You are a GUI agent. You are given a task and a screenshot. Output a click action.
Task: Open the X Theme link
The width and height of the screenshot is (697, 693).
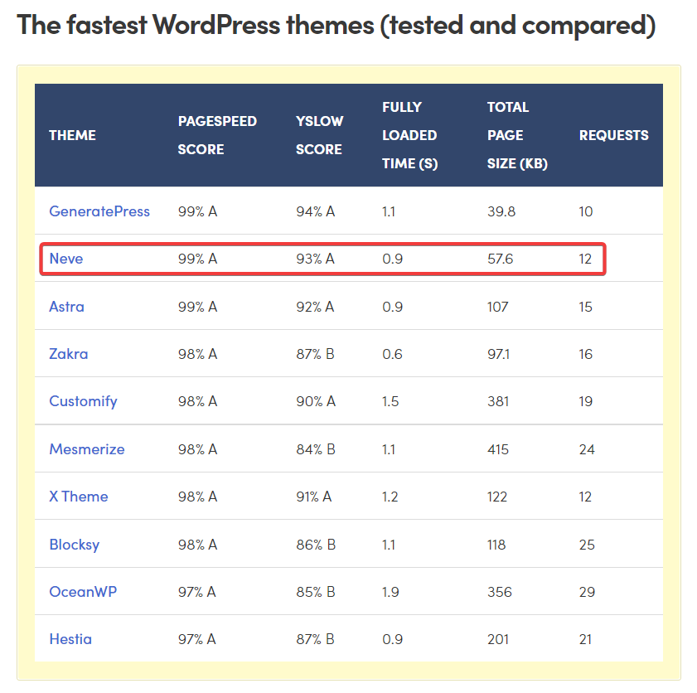point(78,496)
